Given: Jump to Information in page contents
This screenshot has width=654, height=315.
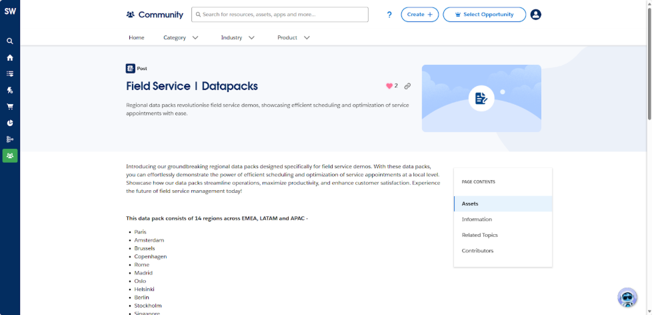Looking at the screenshot, I should pyautogui.click(x=477, y=220).
